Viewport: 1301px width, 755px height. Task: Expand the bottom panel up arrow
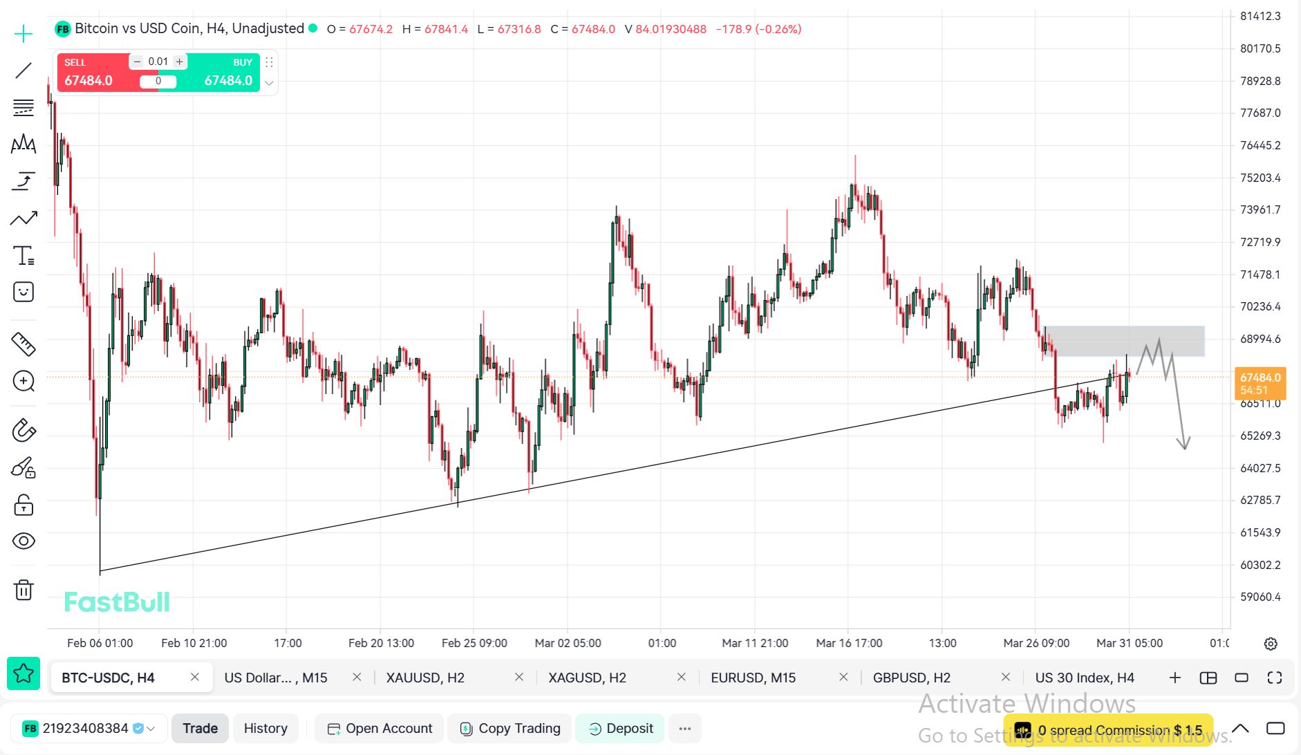coord(1240,728)
